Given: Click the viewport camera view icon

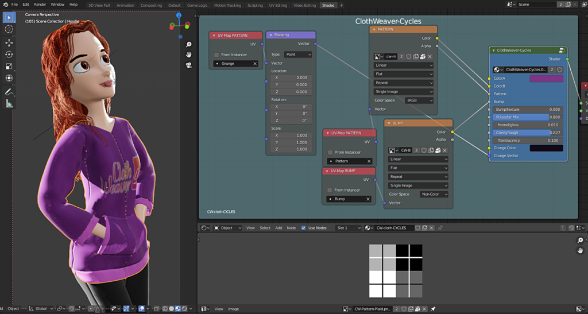Looking at the screenshot, I should [188, 65].
